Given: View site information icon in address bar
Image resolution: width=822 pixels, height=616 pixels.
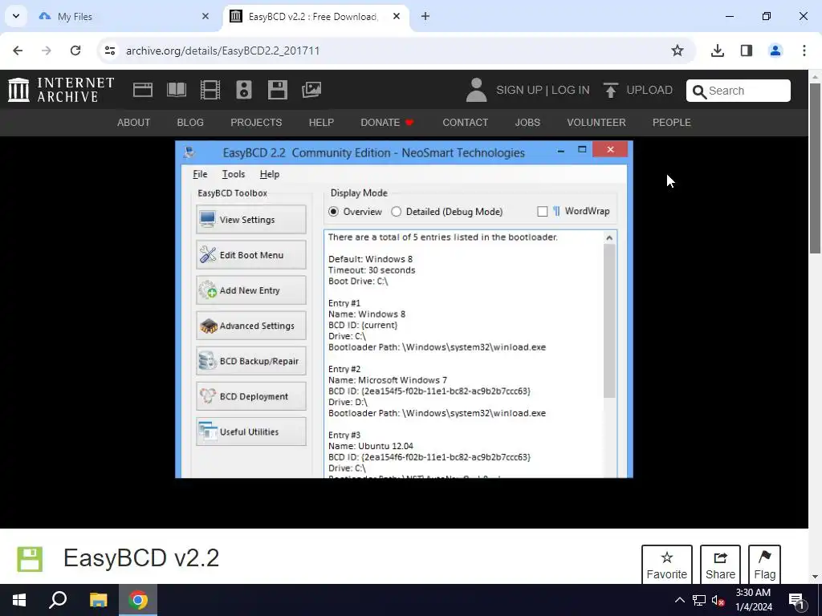Looking at the screenshot, I should pyautogui.click(x=109, y=51).
